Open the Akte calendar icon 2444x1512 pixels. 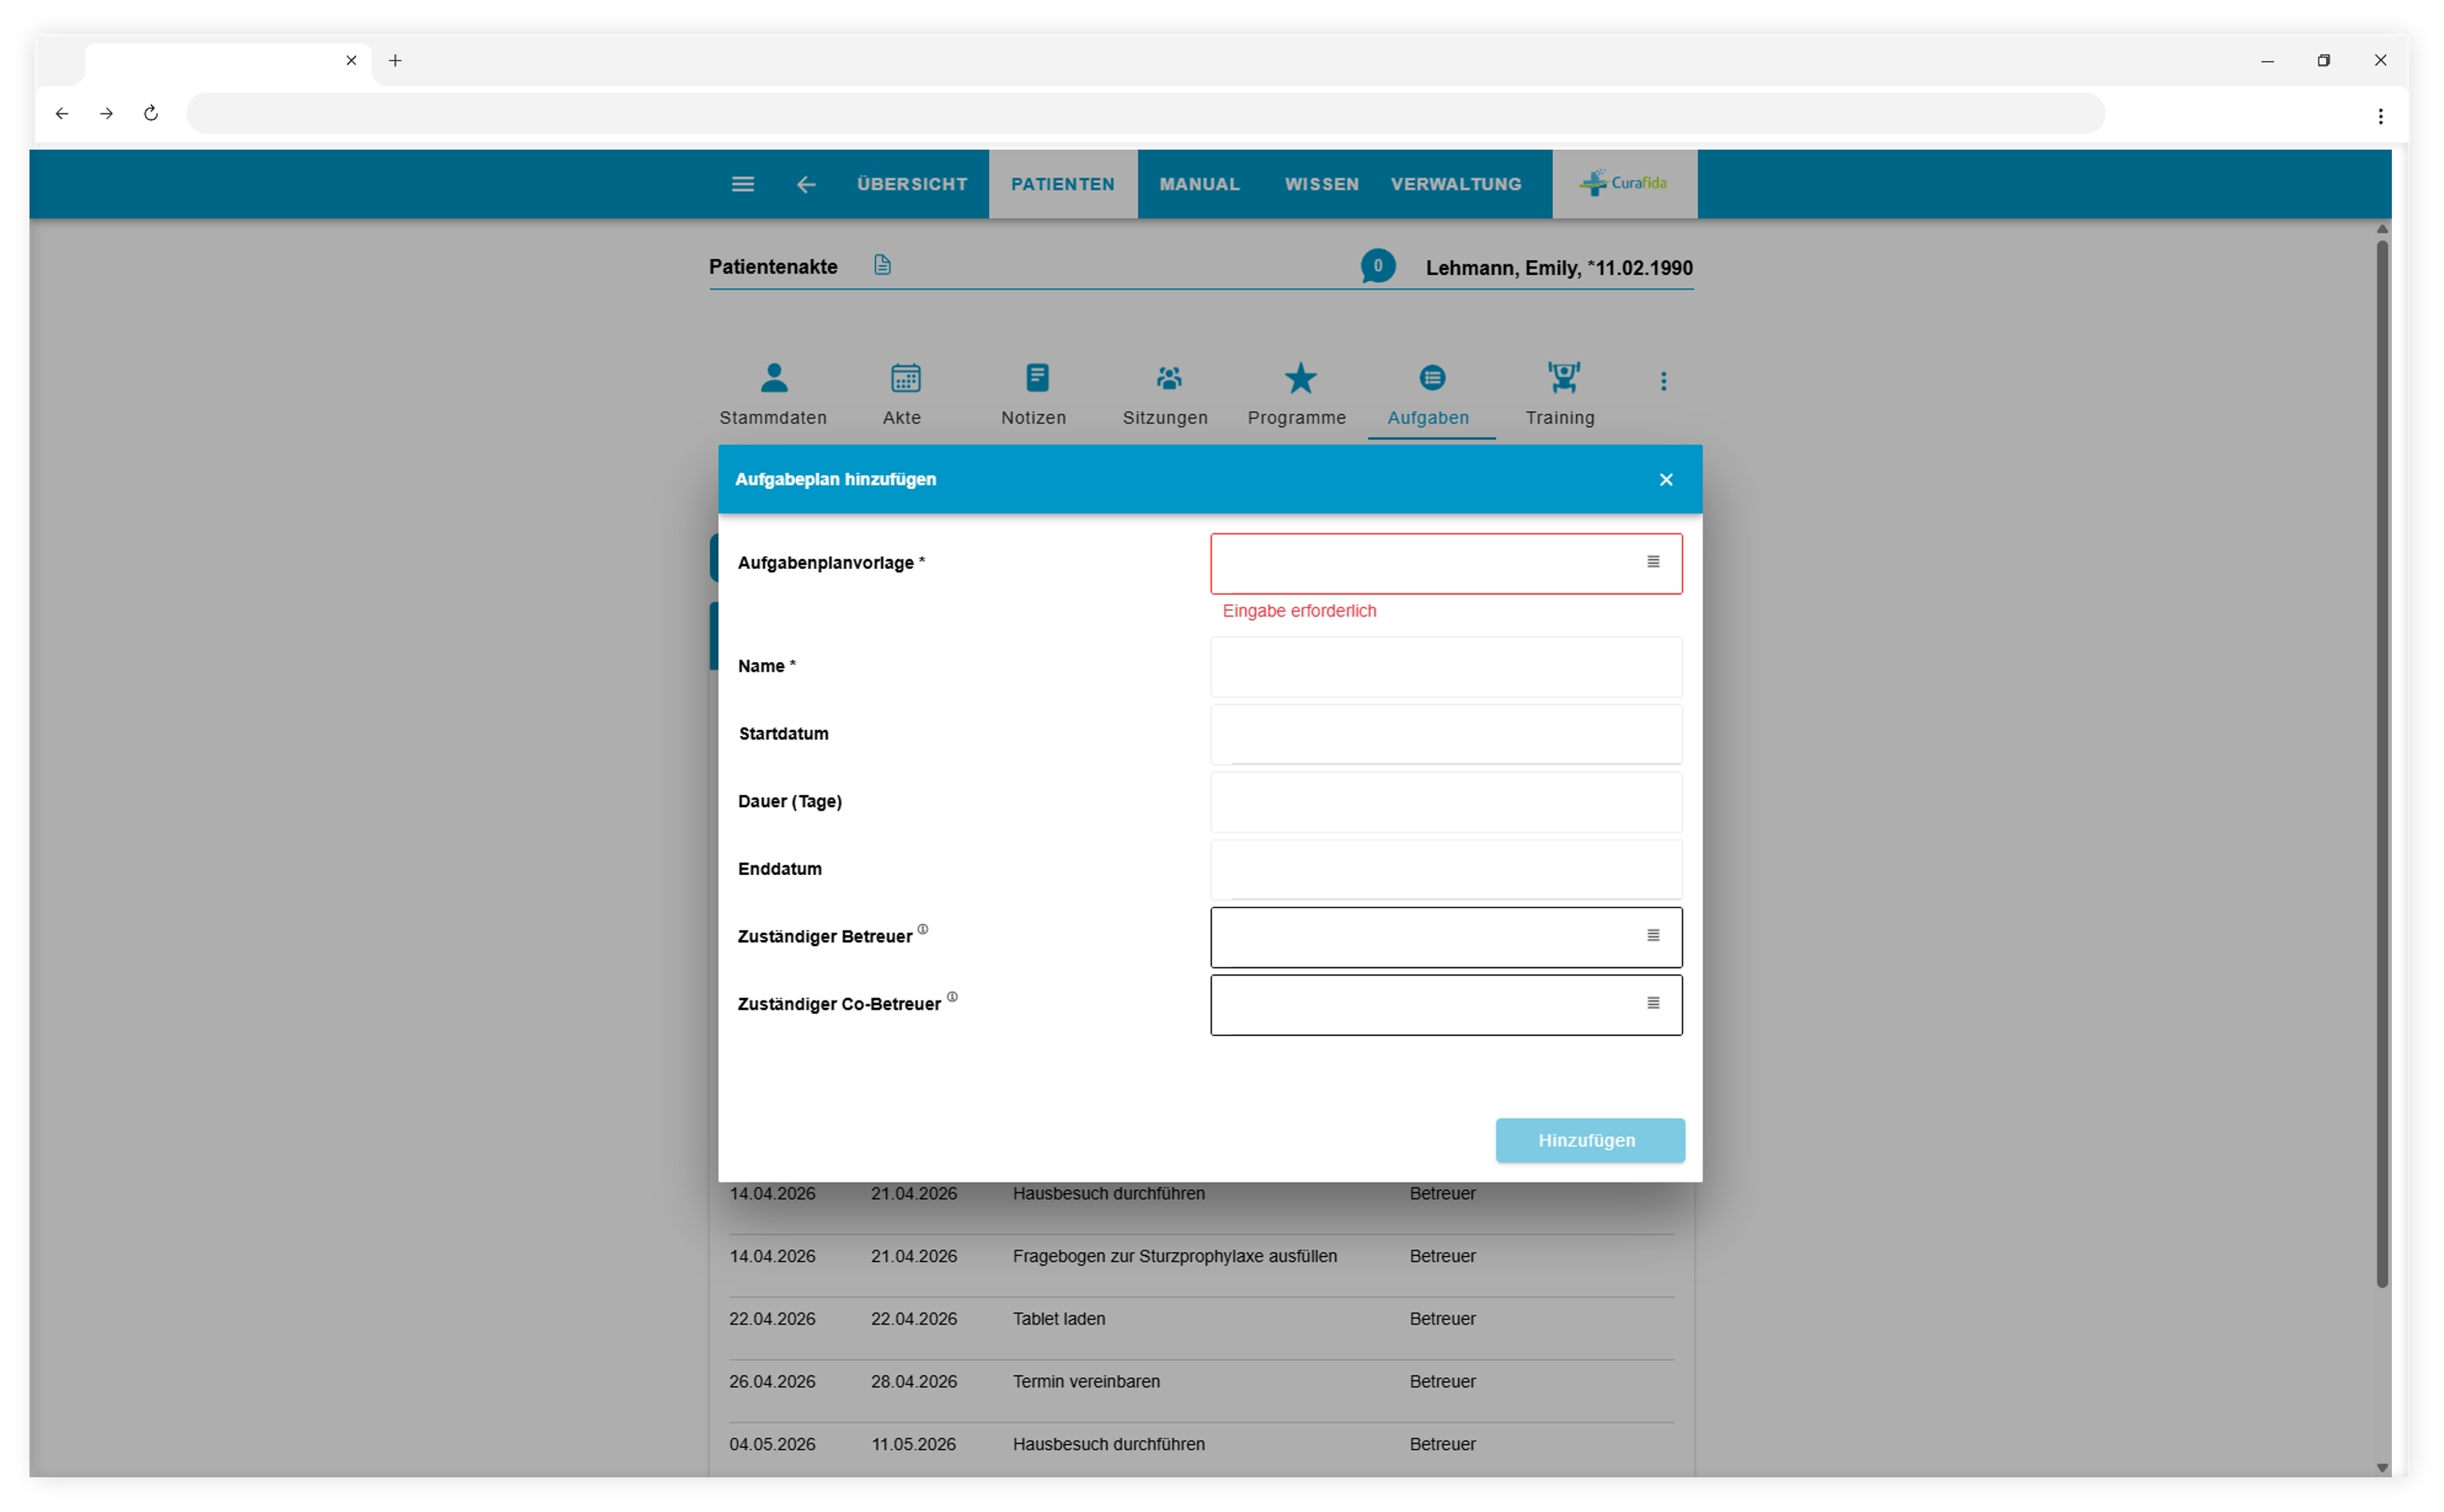tap(906, 378)
